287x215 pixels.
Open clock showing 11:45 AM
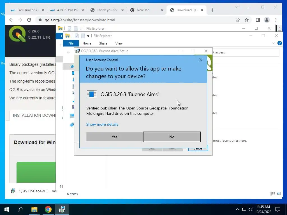(263, 209)
